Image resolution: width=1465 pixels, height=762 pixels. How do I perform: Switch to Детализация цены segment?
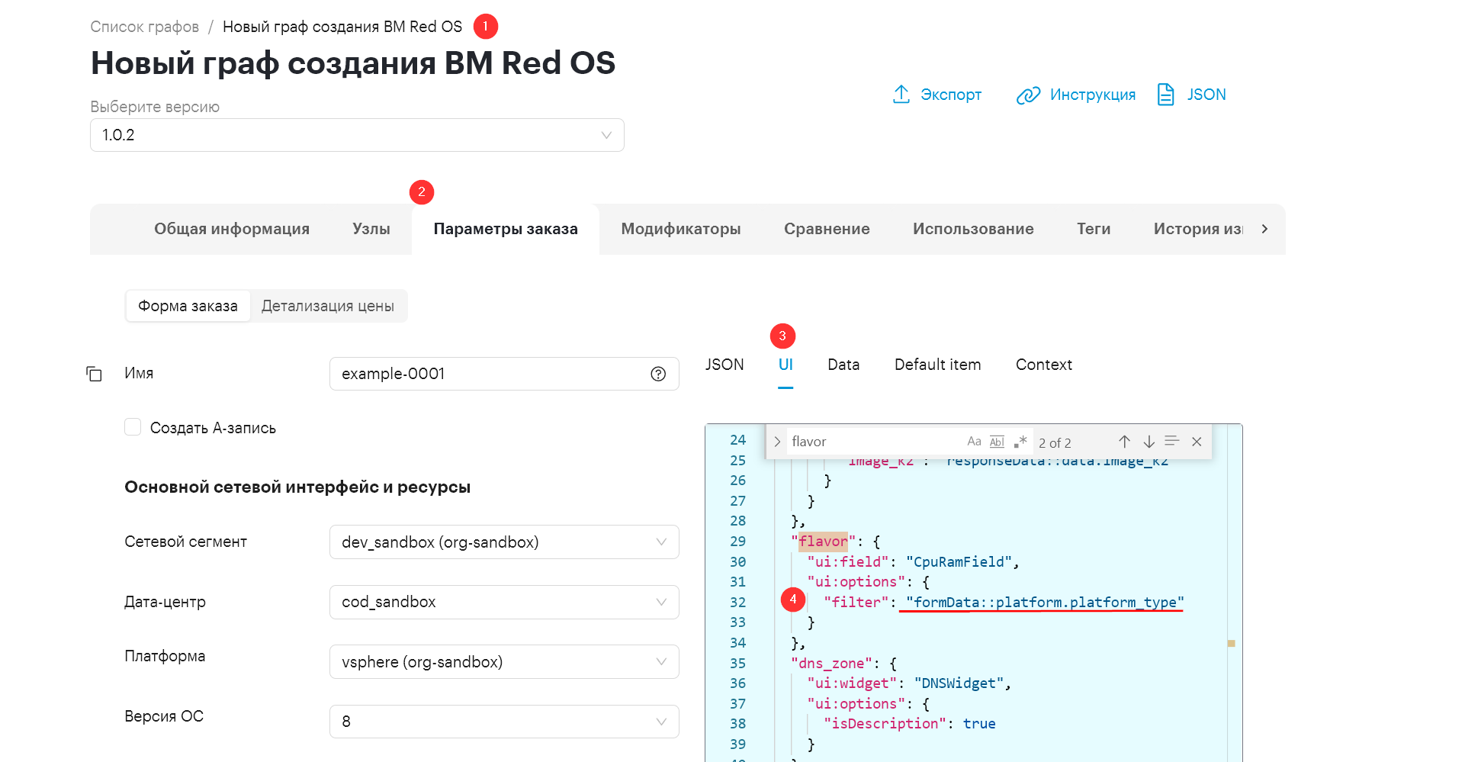328,306
